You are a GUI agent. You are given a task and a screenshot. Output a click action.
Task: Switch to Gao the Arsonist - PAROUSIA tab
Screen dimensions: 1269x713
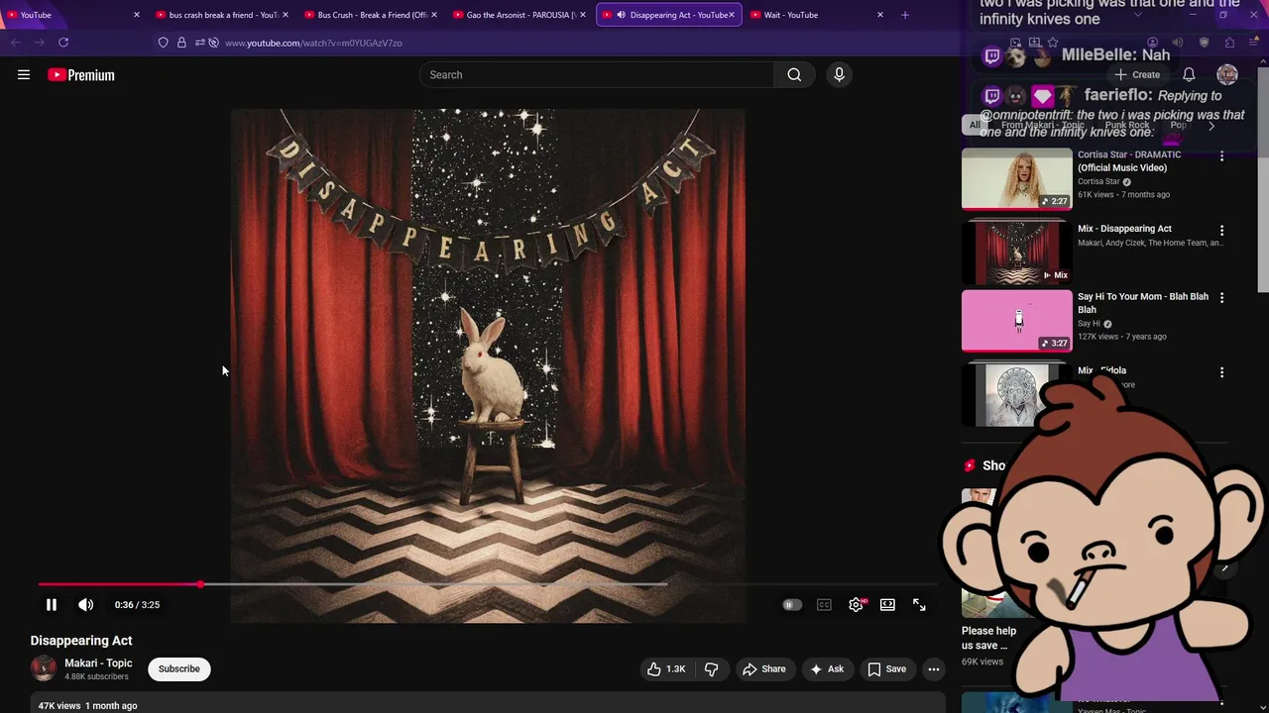click(518, 15)
